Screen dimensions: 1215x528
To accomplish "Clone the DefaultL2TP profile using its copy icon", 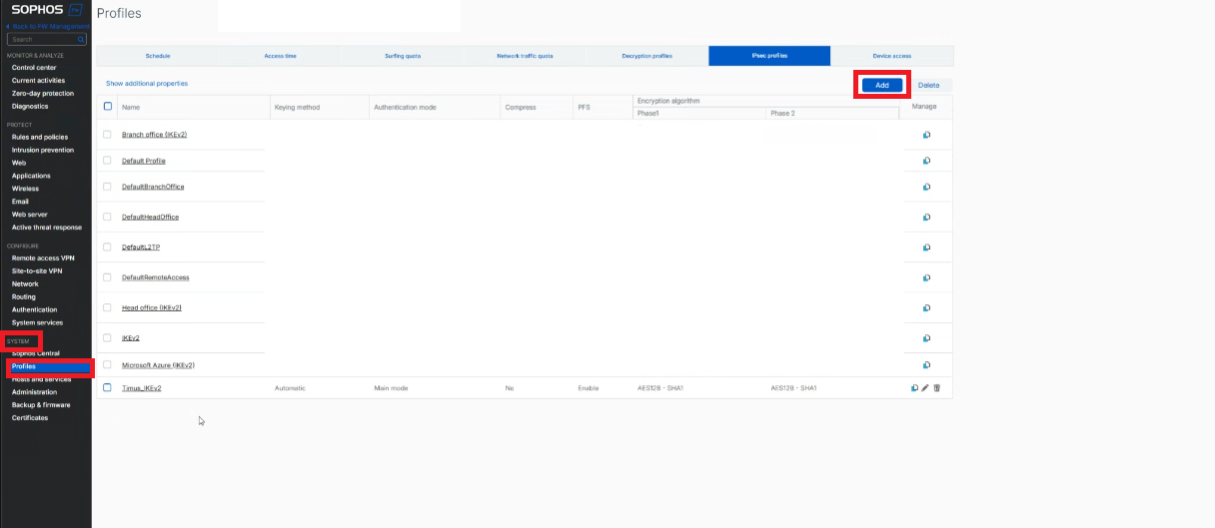I will pyautogui.click(x=926, y=247).
